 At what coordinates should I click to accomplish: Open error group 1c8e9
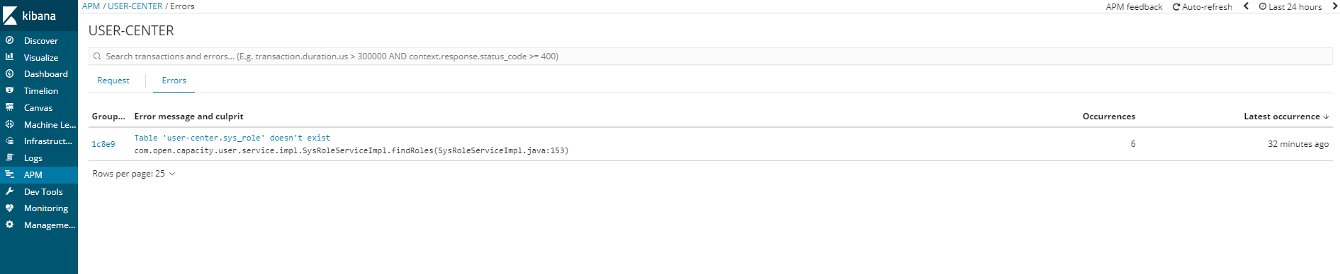[x=103, y=144]
